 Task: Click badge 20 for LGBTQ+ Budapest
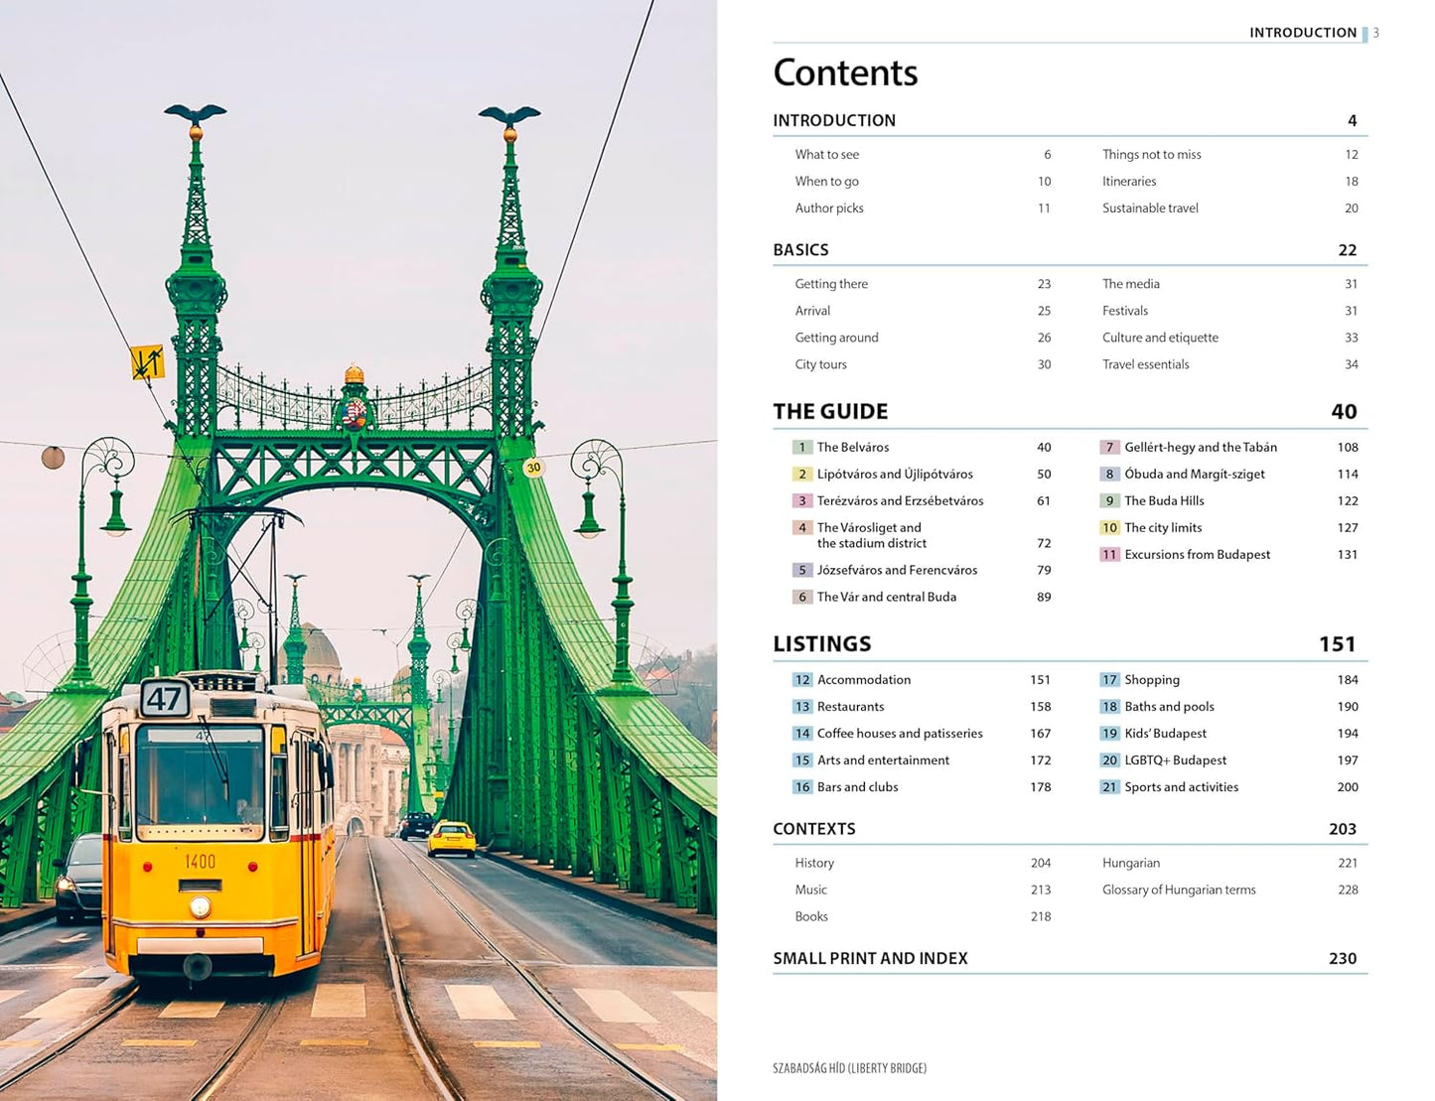[x=1108, y=759]
